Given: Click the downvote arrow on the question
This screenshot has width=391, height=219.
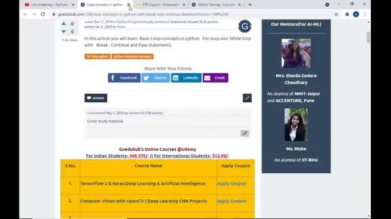Looking at the screenshot, I should coord(64,32).
